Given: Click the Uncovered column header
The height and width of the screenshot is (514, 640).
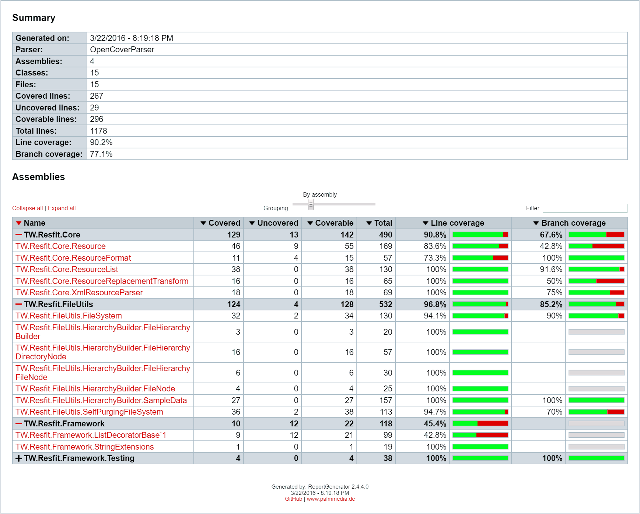Looking at the screenshot, I should pyautogui.click(x=273, y=223).
